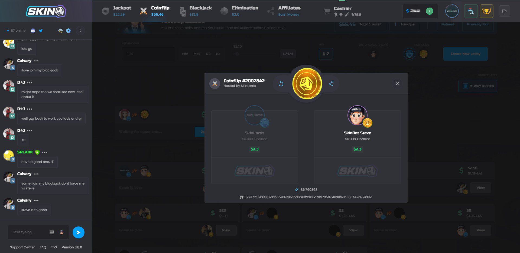Click the SkinLords player avatar in modal
Image resolution: width=520 pixels, height=253 pixels.
click(255, 115)
